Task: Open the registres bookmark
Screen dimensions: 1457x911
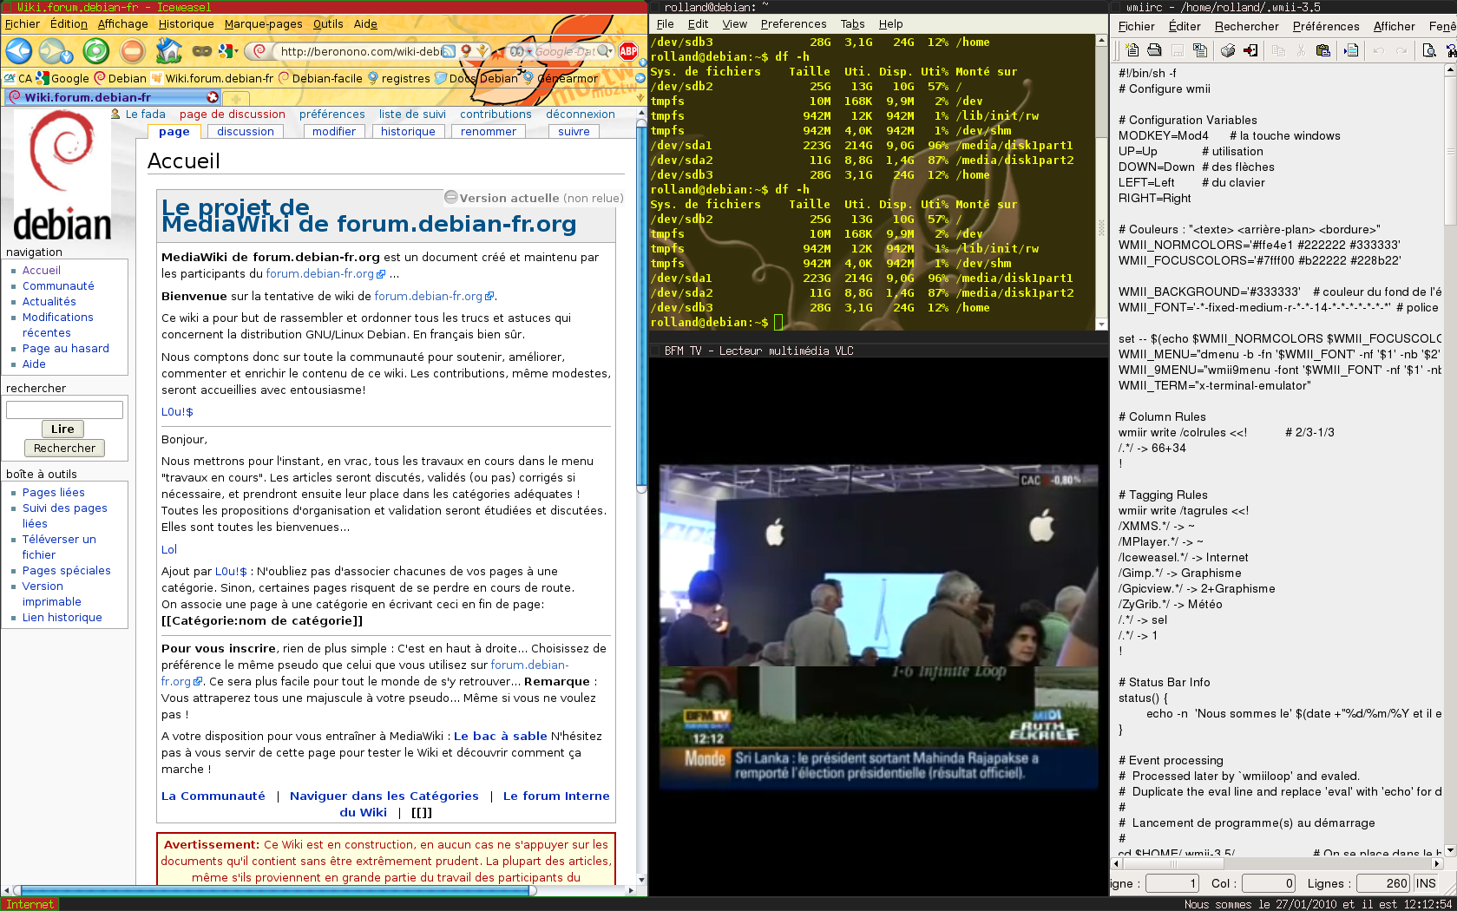Action: pos(399,78)
